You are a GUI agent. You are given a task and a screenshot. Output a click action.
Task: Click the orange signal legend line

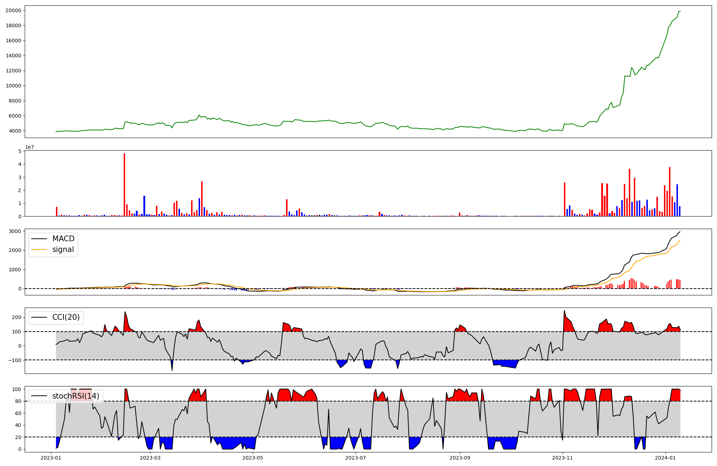[39, 249]
